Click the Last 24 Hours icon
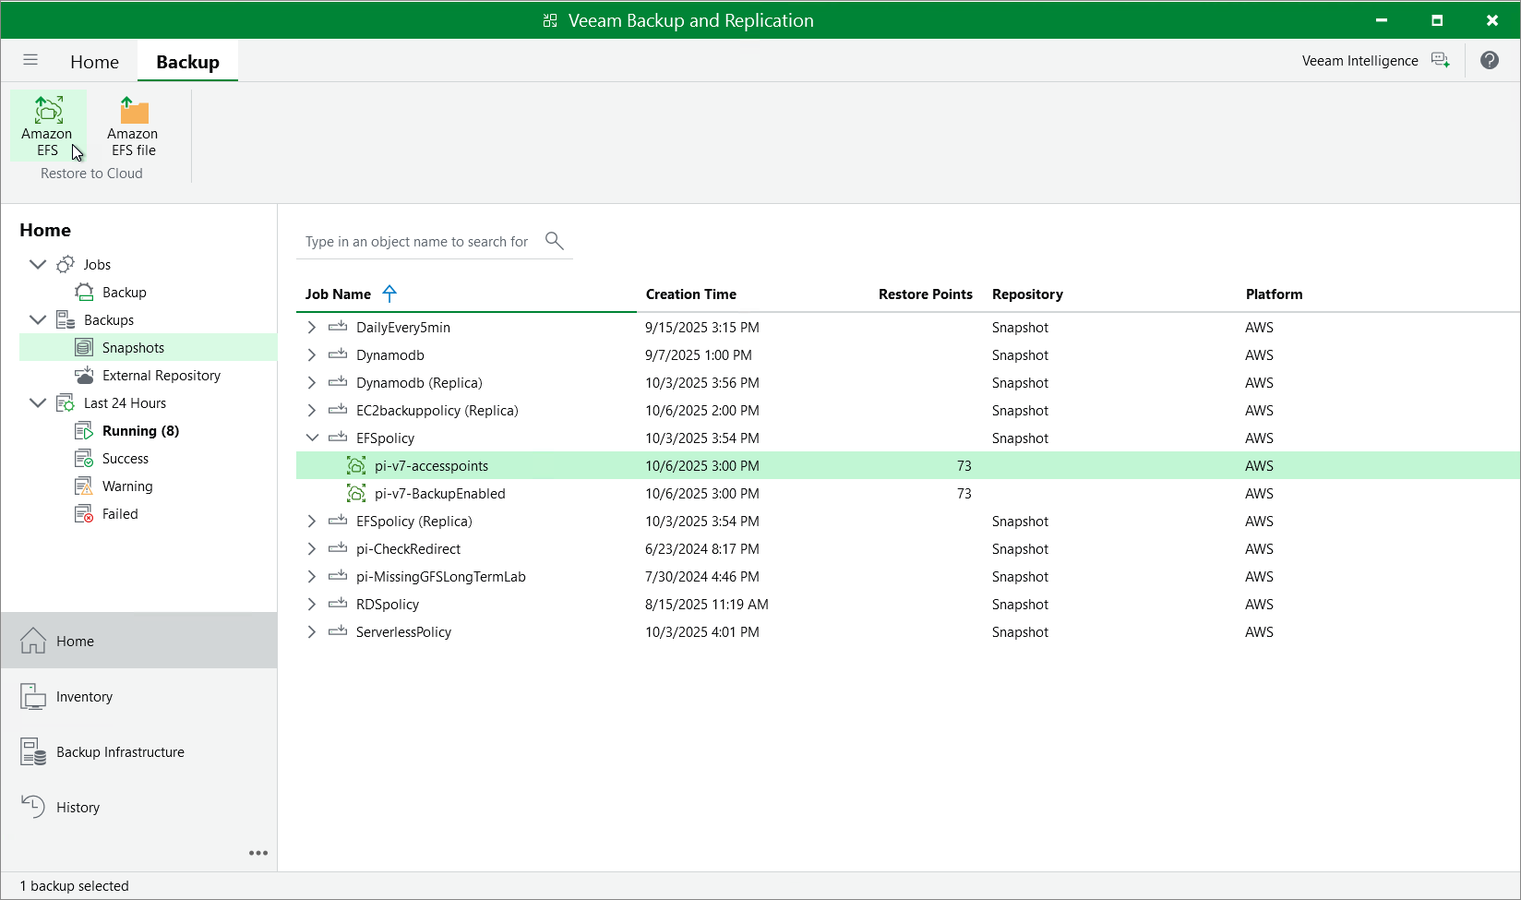The height and width of the screenshot is (900, 1521). (66, 403)
